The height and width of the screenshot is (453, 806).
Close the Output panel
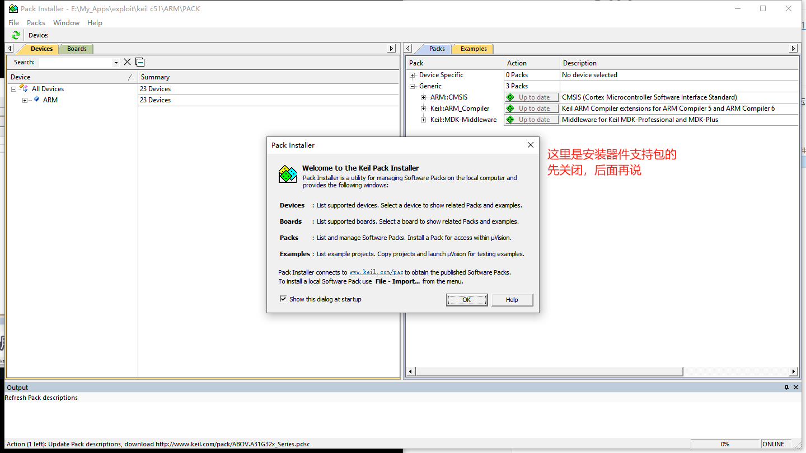796,387
